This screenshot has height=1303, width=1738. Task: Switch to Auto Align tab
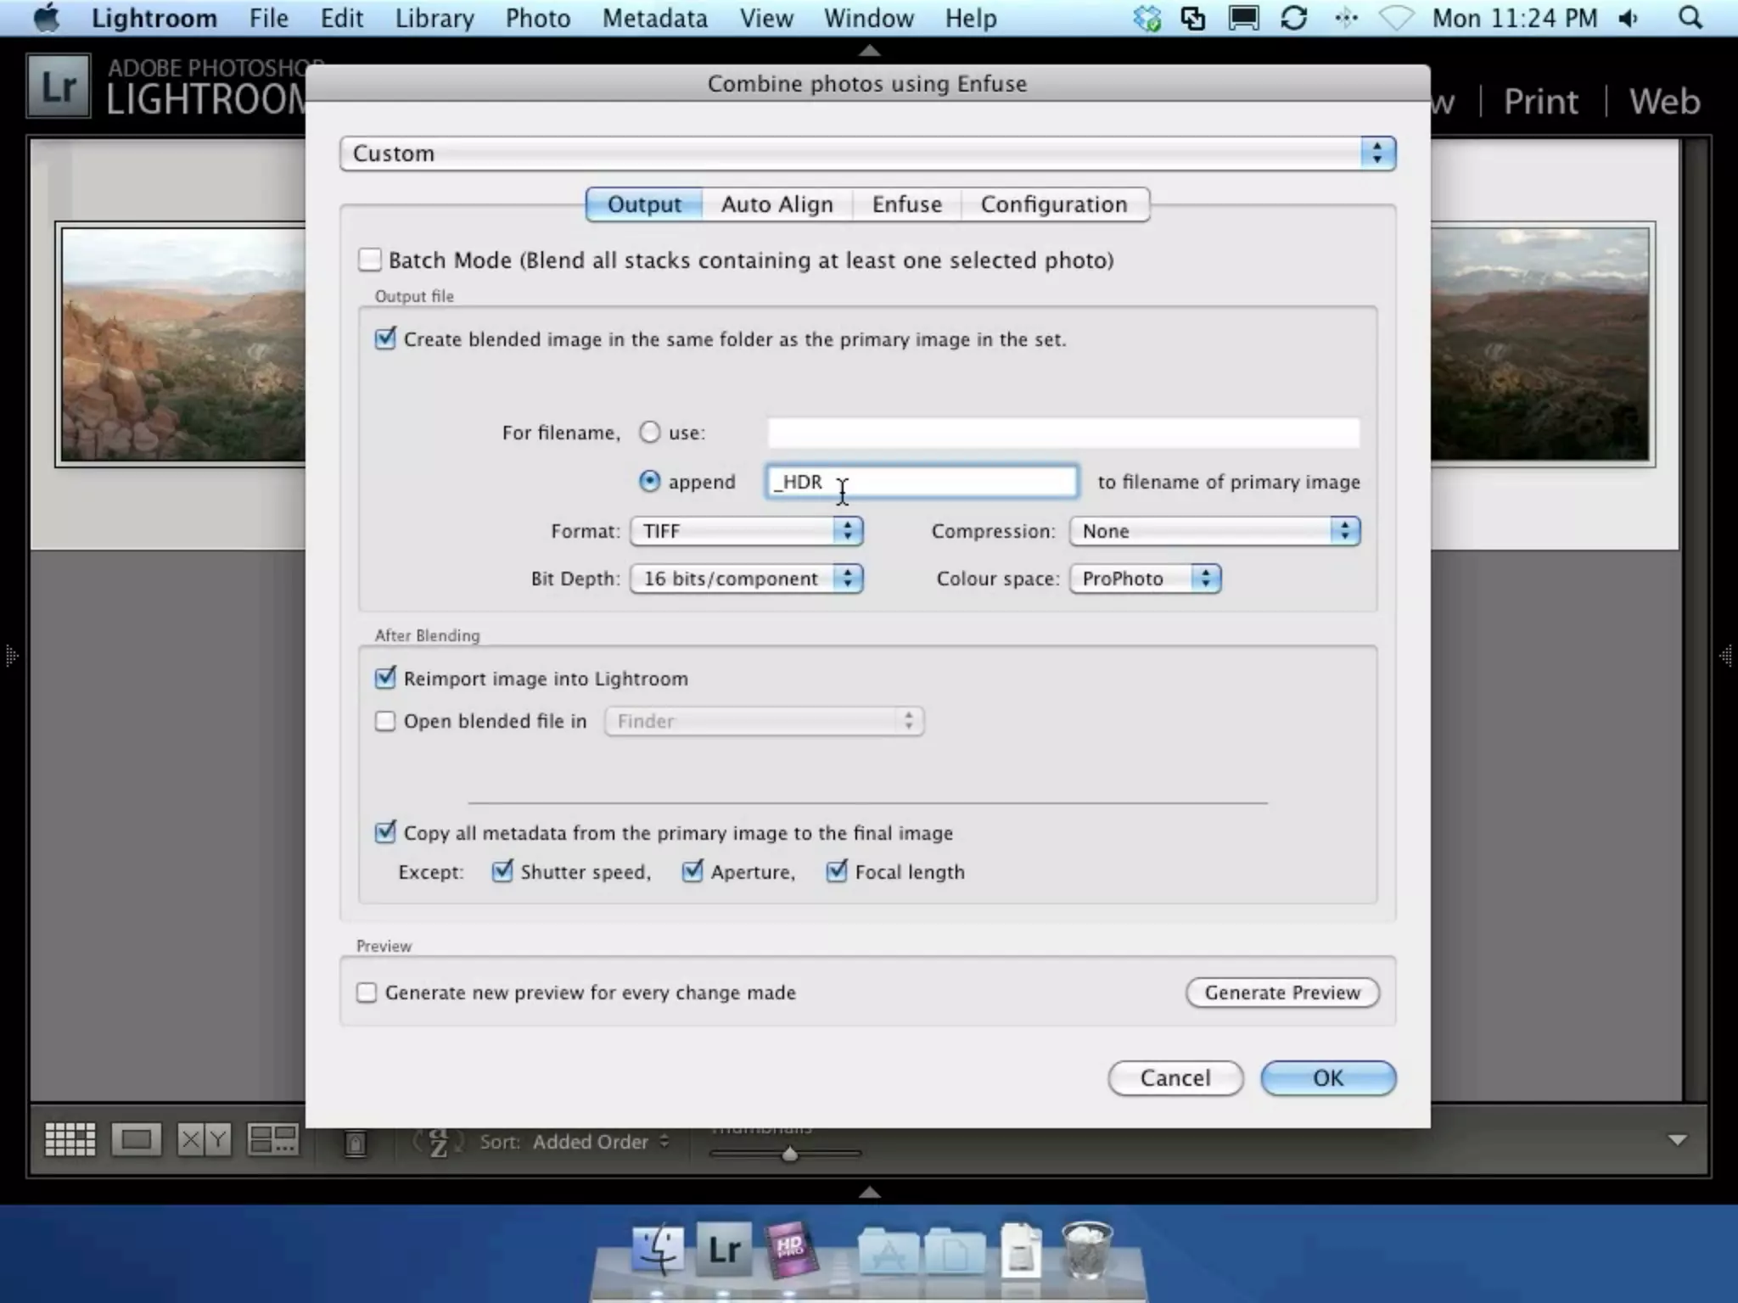coord(776,204)
